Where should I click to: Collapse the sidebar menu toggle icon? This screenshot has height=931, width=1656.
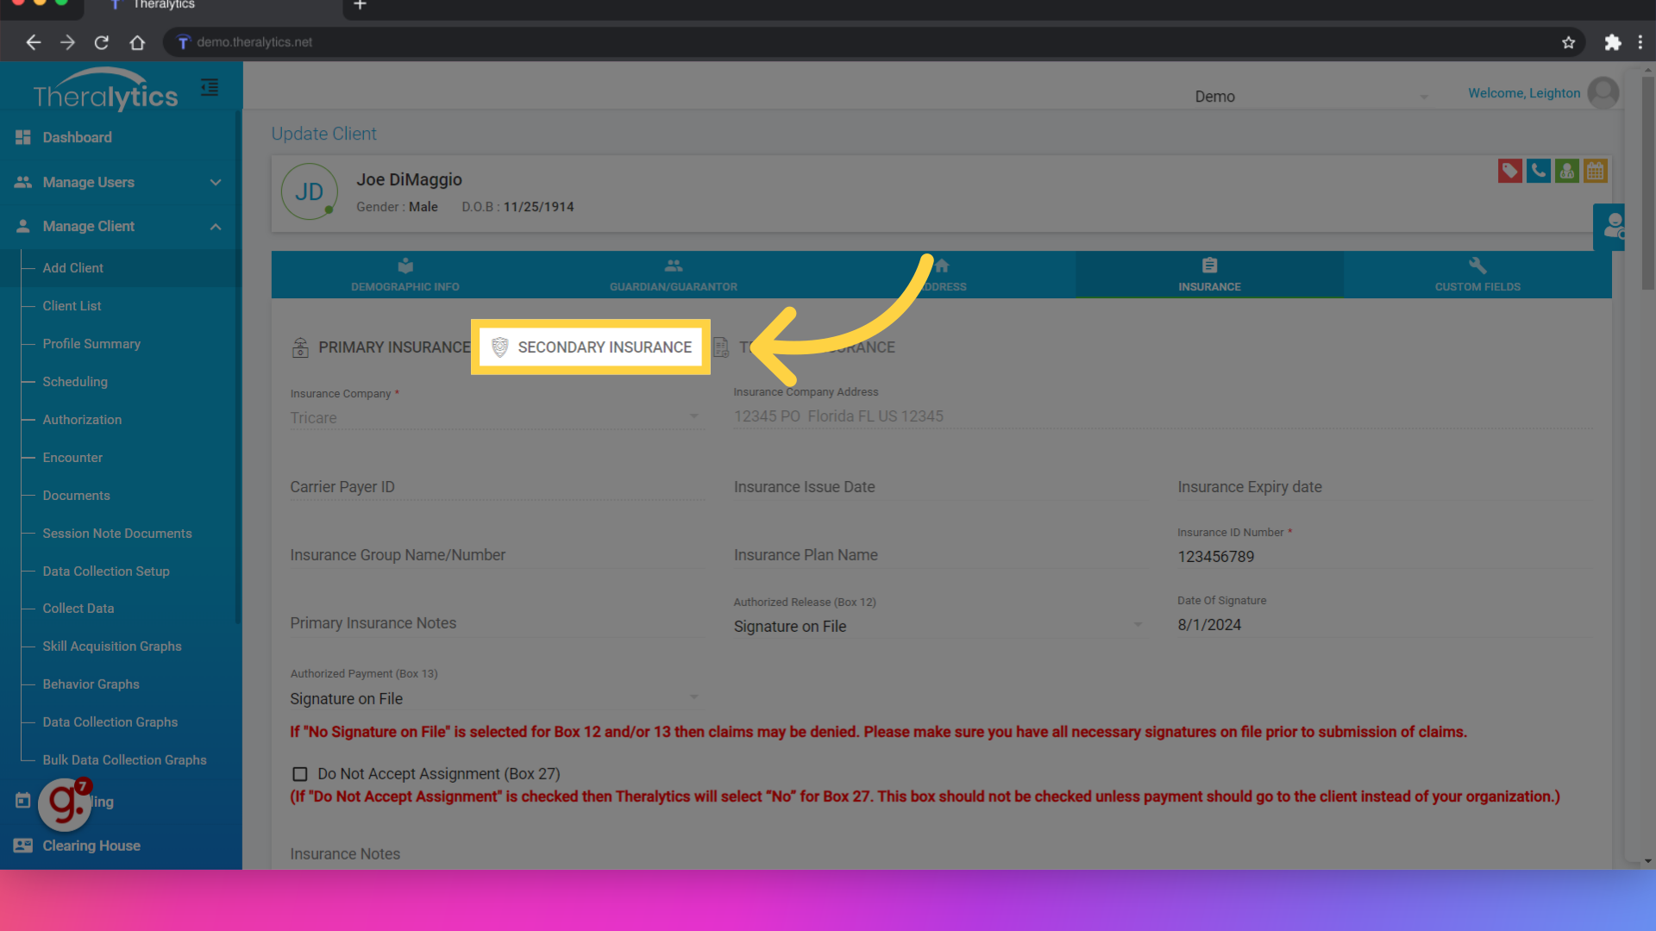click(210, 87)
